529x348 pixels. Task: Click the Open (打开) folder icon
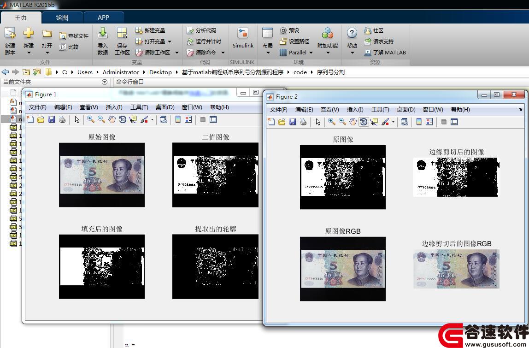click(x=47, y=33)
